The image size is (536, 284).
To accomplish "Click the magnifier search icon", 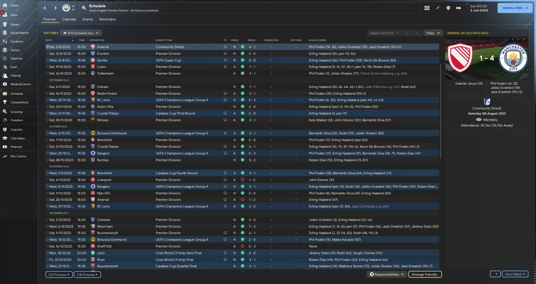I will pos(84,8).
